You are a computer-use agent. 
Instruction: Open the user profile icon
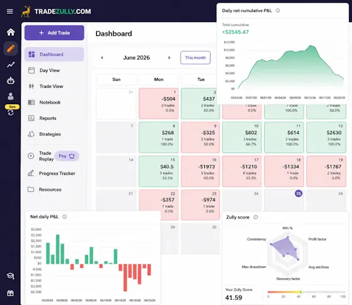tap(11, 96)
